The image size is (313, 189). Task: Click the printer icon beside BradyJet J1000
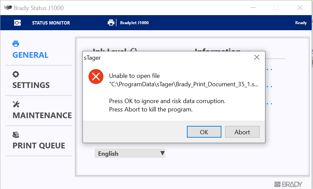click(111, 23)
